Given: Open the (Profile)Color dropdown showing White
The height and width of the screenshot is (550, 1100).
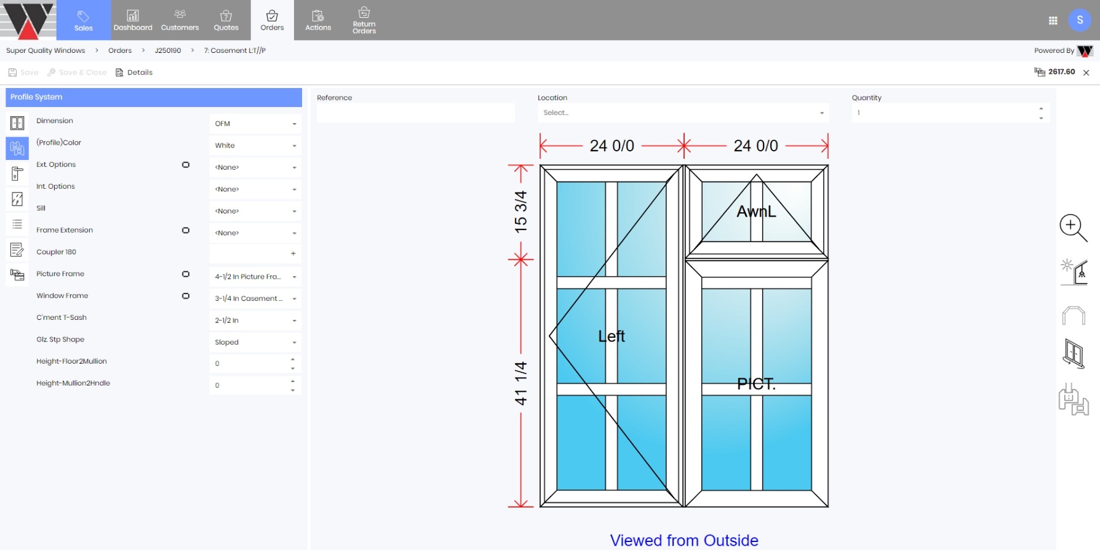Looking at the screenshot, I should pos(255,146).
